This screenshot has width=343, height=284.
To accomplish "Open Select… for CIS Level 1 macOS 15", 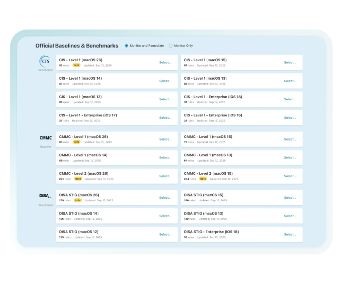I will tap(290, 63).
